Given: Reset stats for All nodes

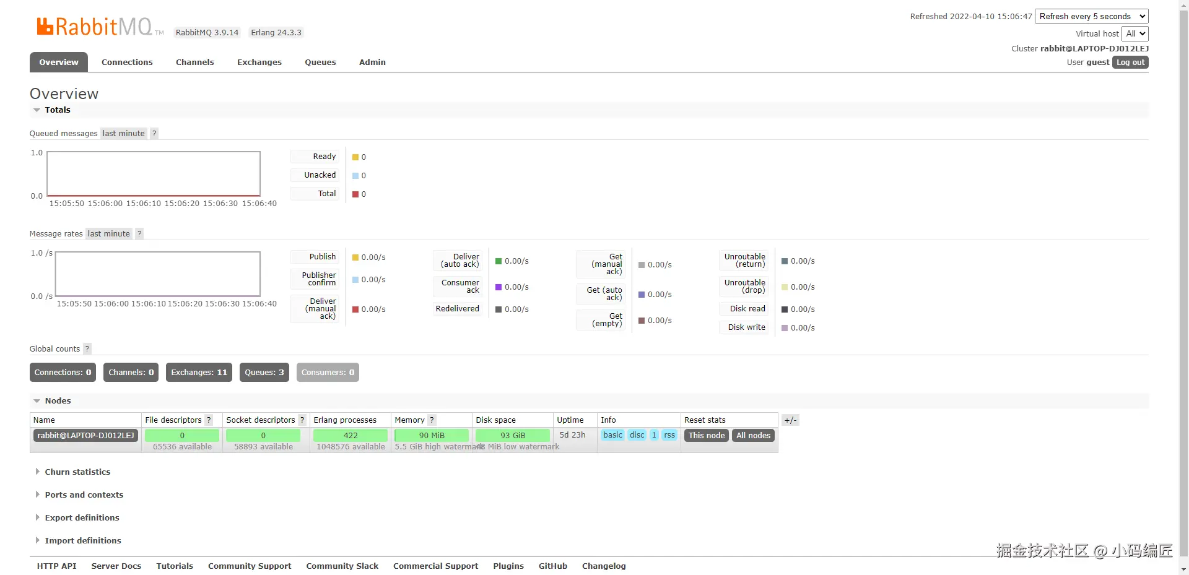Looking at the screenshot, I should pyautogui.click(x=754, y=436).
